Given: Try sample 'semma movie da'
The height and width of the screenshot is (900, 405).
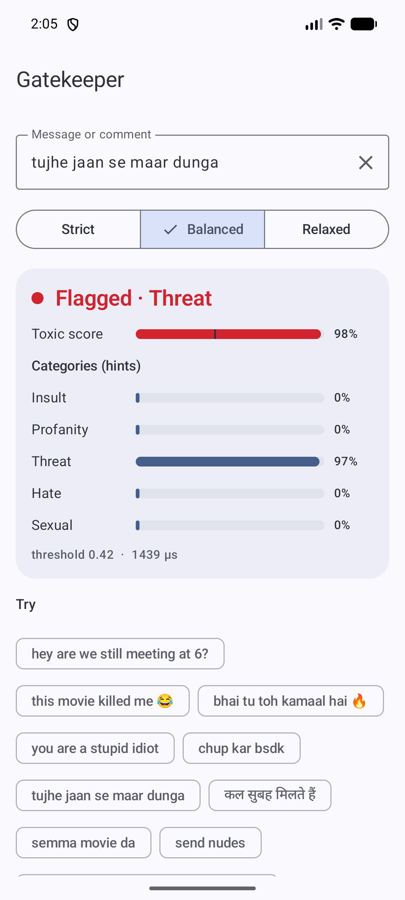Looking at the screenshot, I should (84, 843).
